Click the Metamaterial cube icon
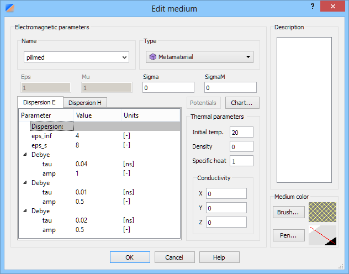349x274 pixels. click(153, 57)
